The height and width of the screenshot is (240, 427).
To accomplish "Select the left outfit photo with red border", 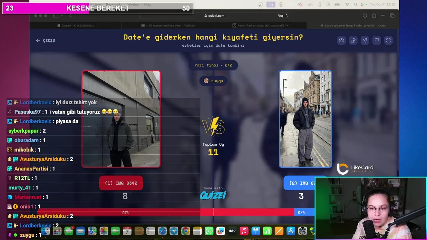I will [121, 119].
